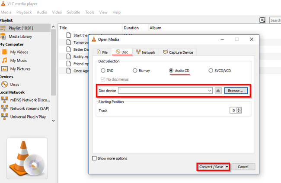Click the eject disc icon button
The height and width of the screenshot is (183, 281).
coord(218,91)
